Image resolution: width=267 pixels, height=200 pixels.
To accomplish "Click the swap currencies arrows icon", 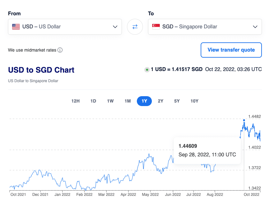I will (135, 27).
